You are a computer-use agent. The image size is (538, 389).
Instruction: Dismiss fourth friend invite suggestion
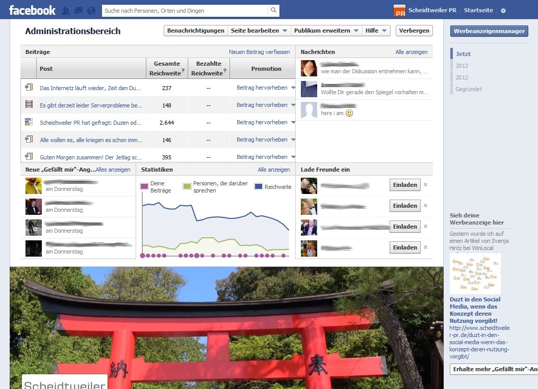[425, 247]
